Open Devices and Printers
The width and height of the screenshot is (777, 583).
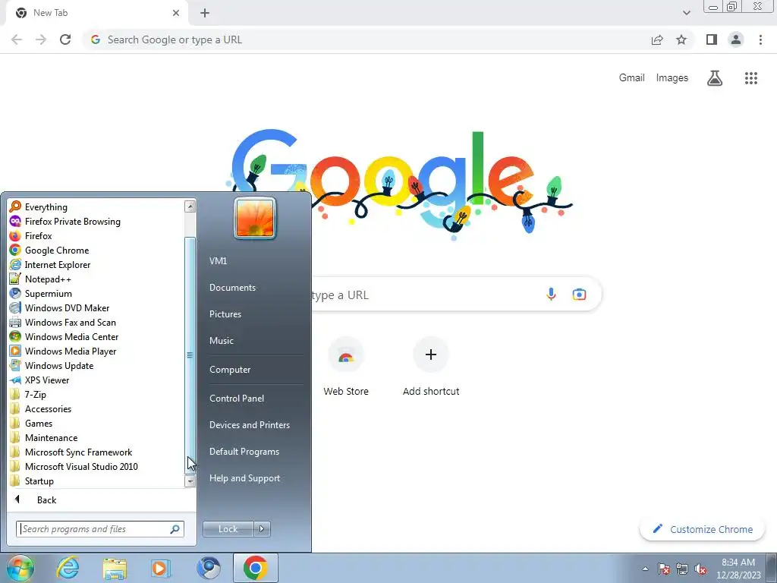pyautogui.click(x=249, y=425)
